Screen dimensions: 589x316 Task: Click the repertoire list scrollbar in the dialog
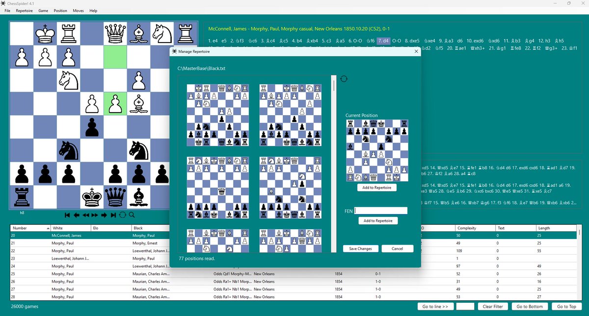[x=333, y=164]
